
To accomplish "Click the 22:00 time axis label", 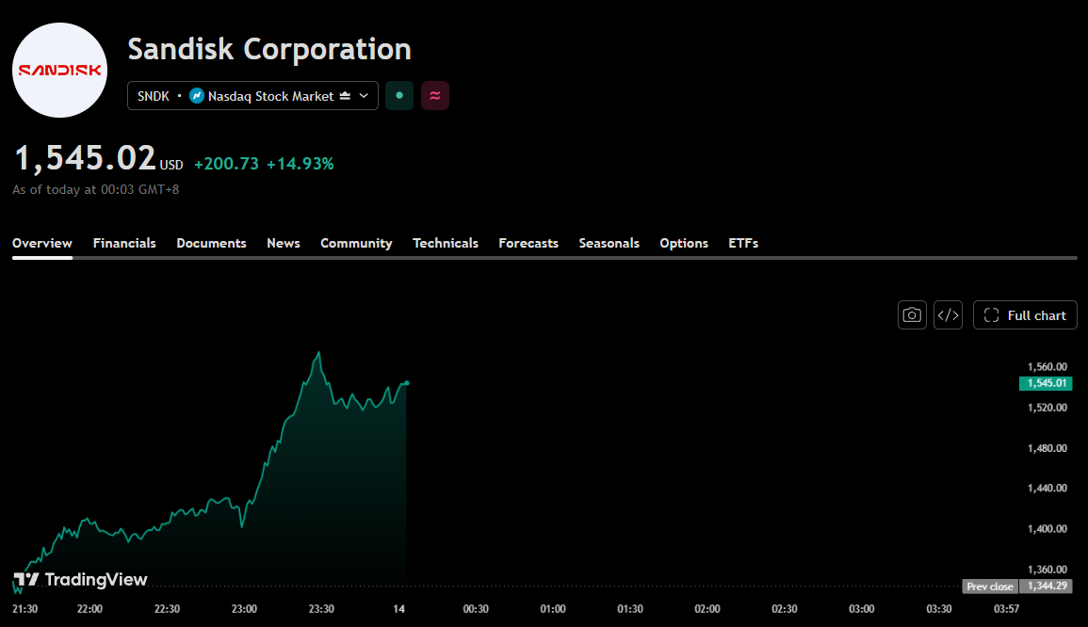I will pyautogui.click(x=89, y=609).
